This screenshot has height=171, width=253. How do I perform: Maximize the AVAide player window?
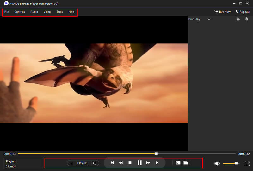241,3
